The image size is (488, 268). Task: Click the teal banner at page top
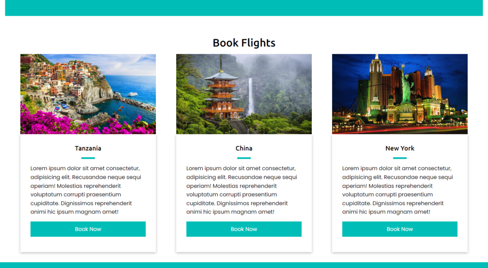pyautogui.click(x=244, y=8)
